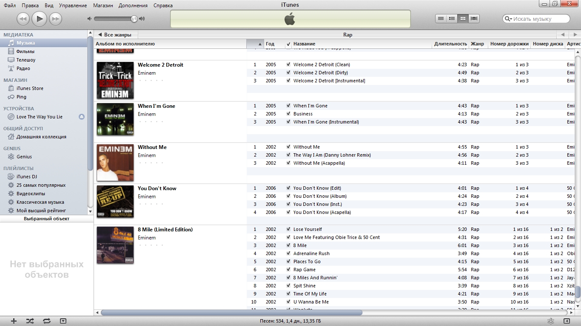Toggle the Genius sidebar panel button
The width and height of the screenshot is (581, 326).
point(567,321)
